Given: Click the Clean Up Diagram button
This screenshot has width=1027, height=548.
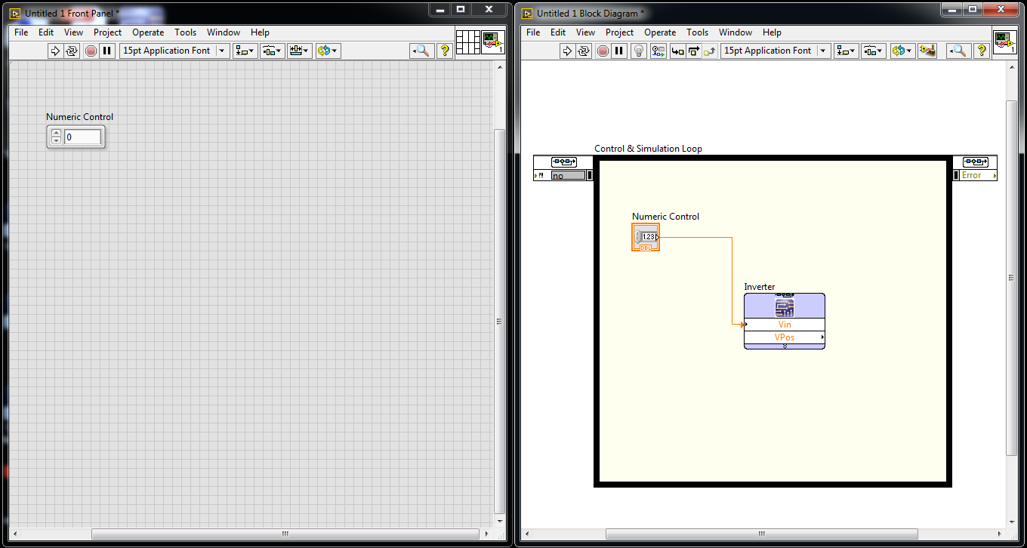Looking at the screenshot, I should [928, 51].
